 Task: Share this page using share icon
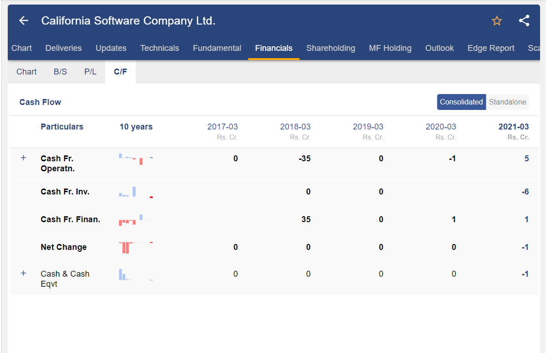click(524, 20)
